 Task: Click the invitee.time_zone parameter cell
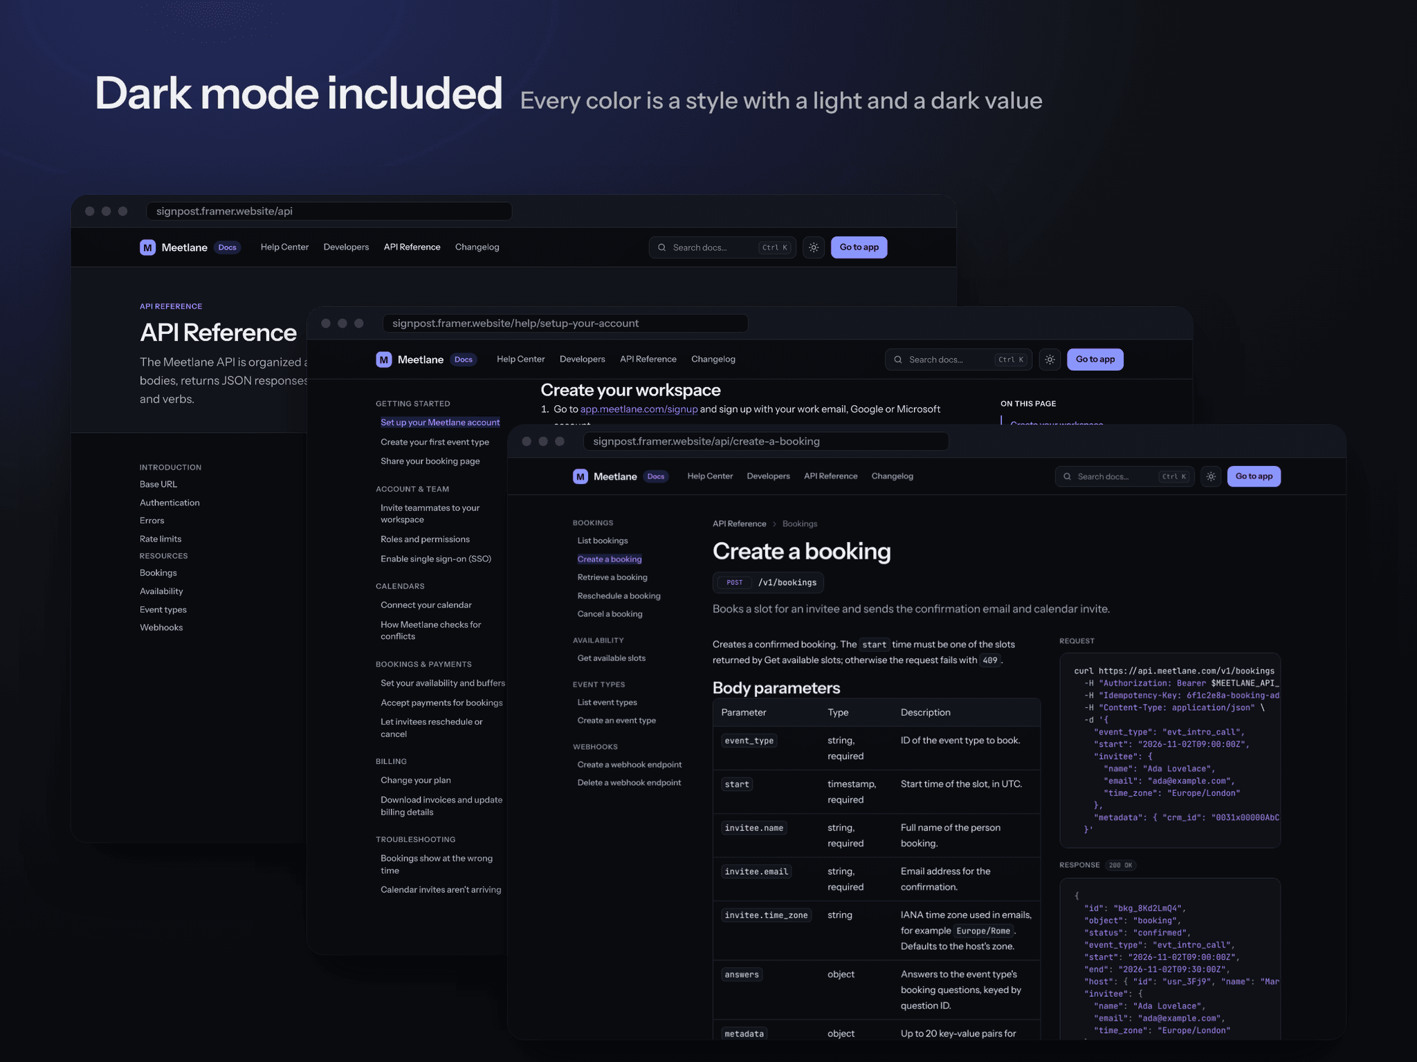coord(766,915)
